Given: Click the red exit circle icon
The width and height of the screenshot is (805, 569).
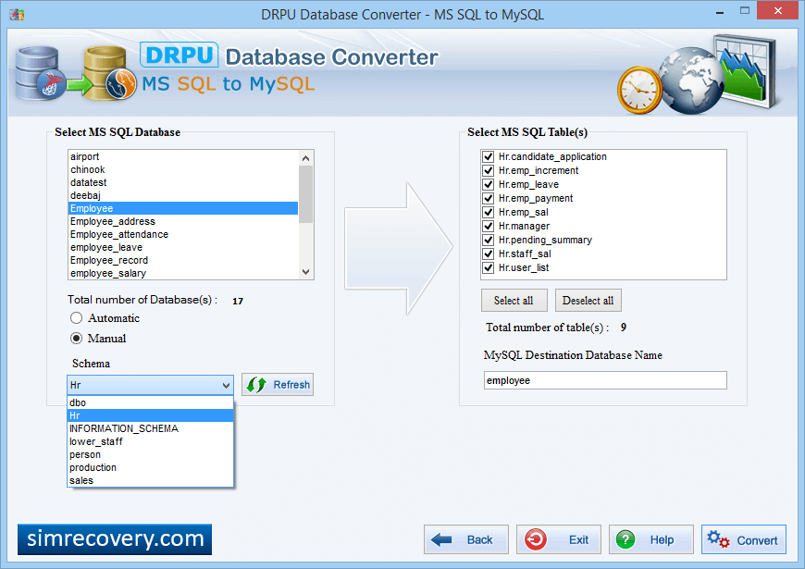Looking at the screenshot, I should [535, 539].
